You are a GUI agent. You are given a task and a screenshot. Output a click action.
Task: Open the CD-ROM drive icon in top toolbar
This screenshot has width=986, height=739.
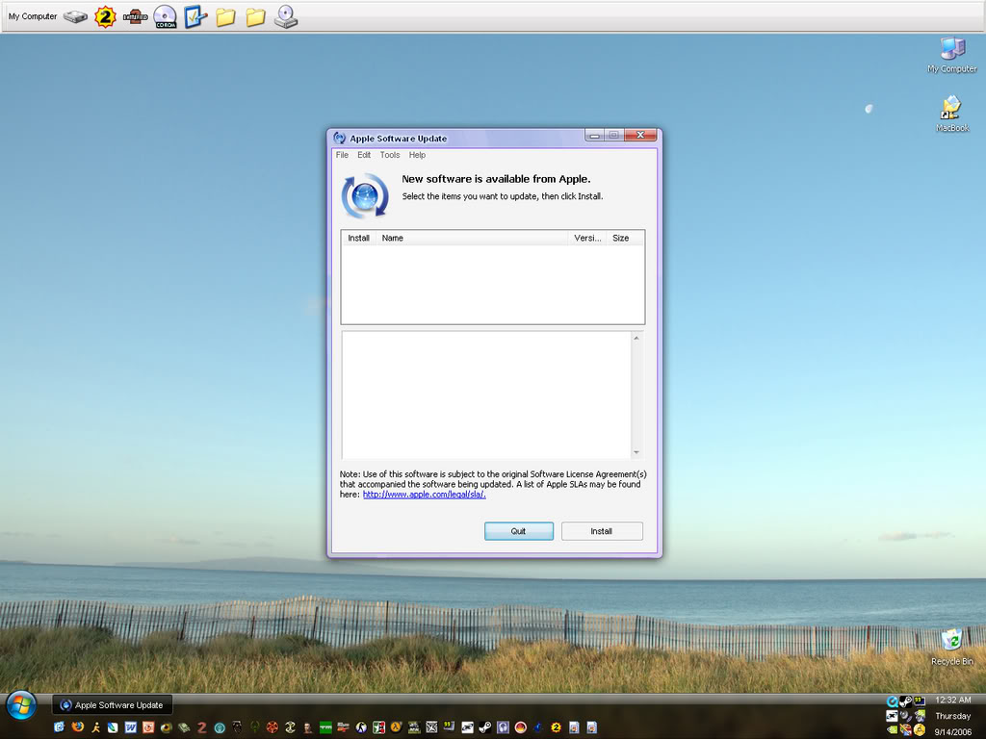pos(166,17)
